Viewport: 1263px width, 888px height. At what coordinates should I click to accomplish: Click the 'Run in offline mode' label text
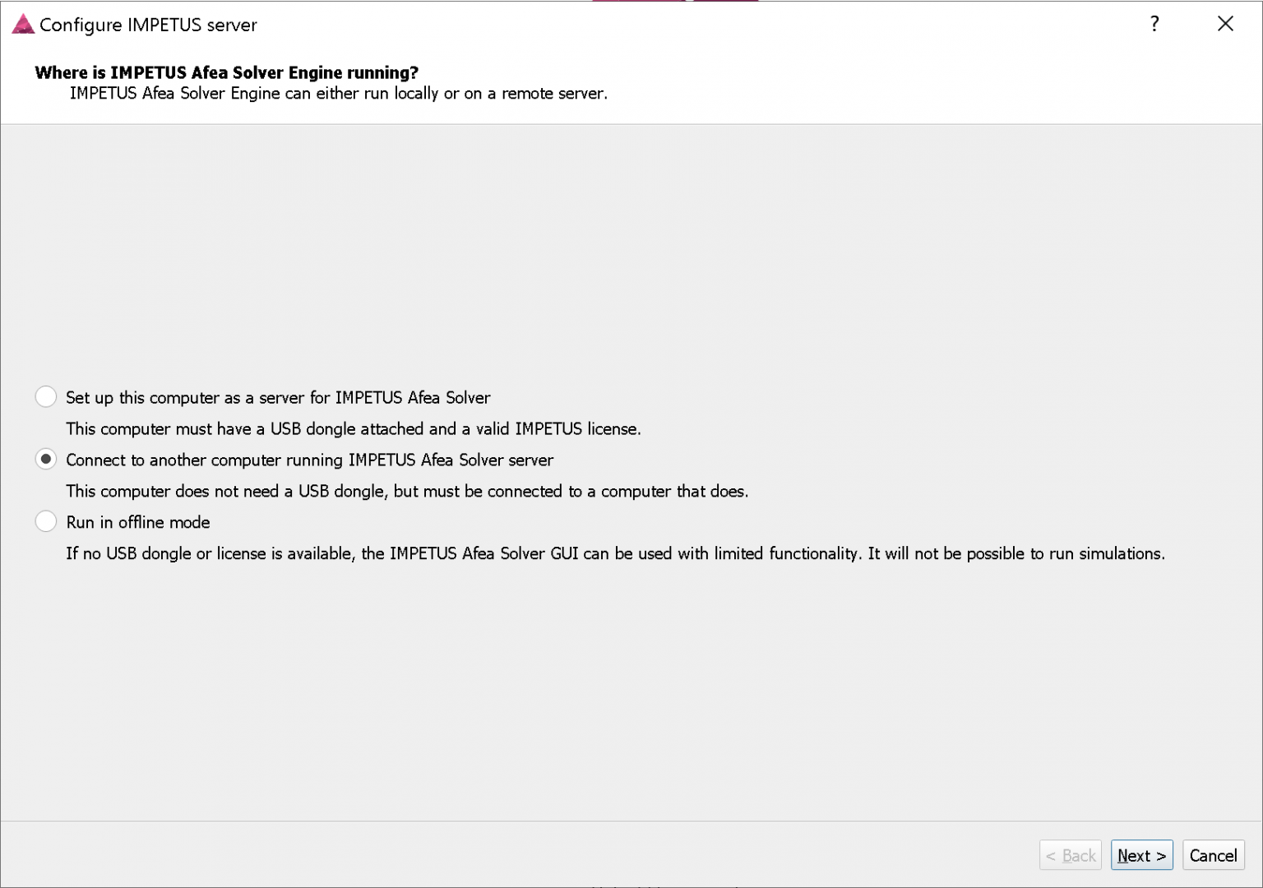pyautogui.click(x=138, y=523)
